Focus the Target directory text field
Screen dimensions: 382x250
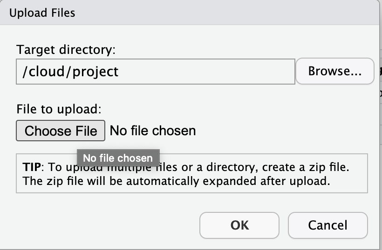pyautogui.click(x=155, y=71)
